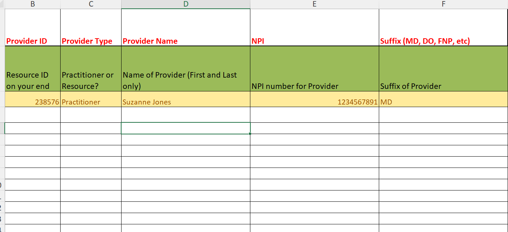This screenshot has height=232, width=508.
Task: Click the Provider ID header cell
Action: coord(32,36)
